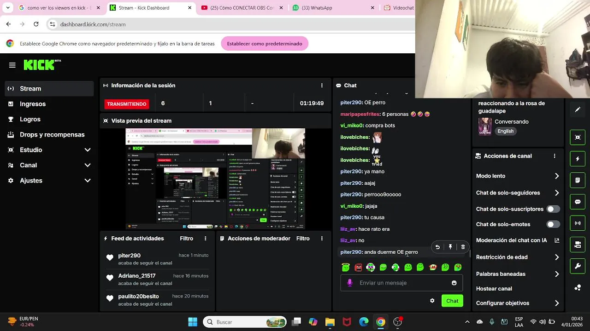
Task: Open the Filtro in Feed de actividades
Action: pos(186,239)
